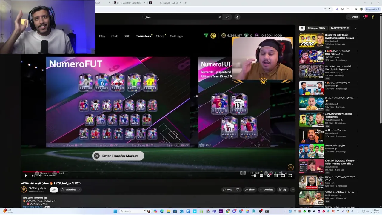The image size is (382, 215).
Task: Open more actions menu beside Clip
Action: [293, 190]
